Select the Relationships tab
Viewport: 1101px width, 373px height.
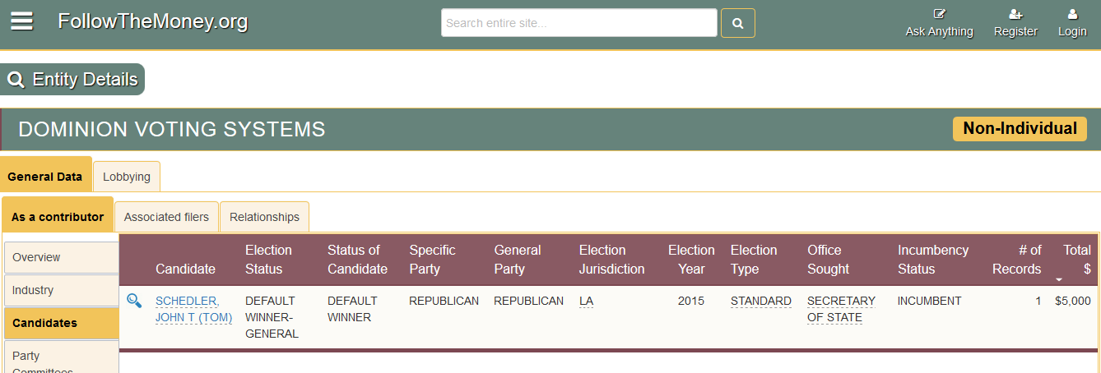point(264,217)
